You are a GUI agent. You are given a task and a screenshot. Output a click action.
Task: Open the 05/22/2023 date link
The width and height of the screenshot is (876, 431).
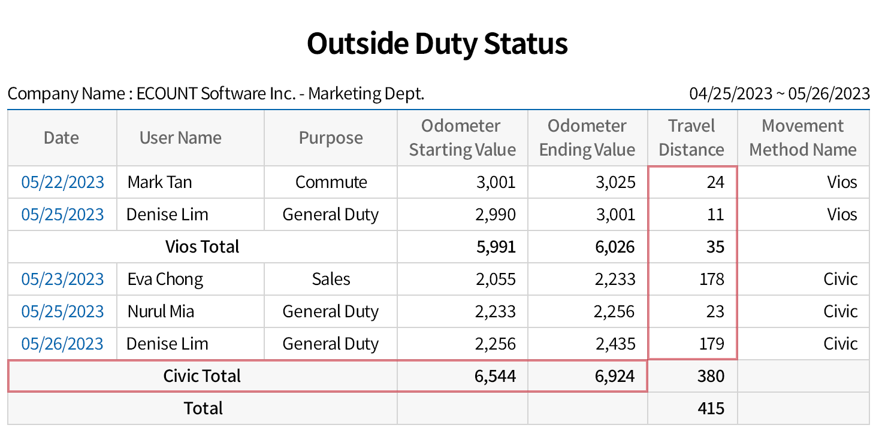[x=62, y=182]
